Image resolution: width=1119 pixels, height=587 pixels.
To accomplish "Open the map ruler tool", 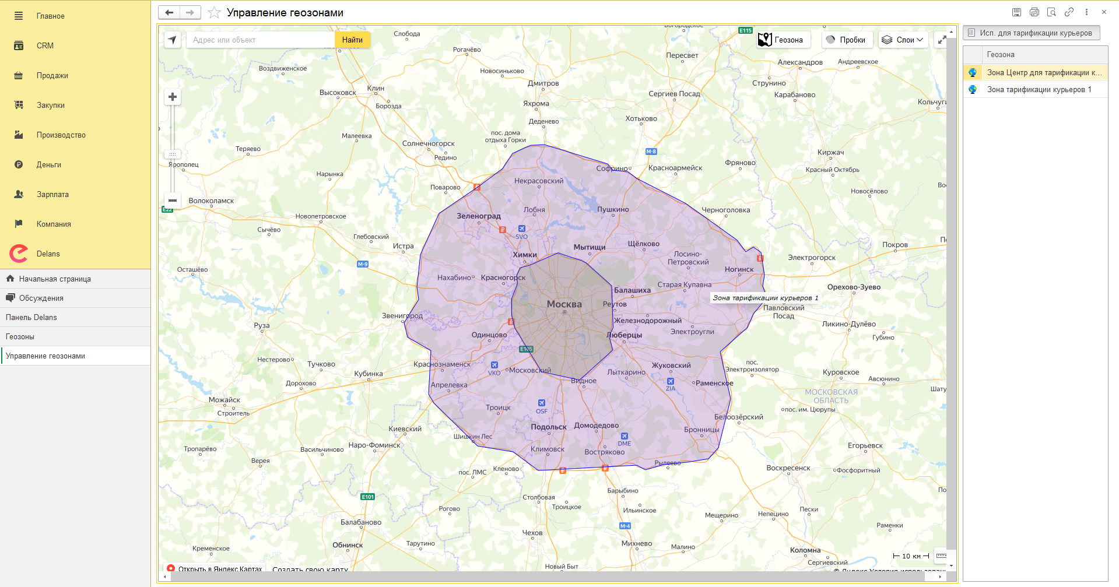I will 941,556.
